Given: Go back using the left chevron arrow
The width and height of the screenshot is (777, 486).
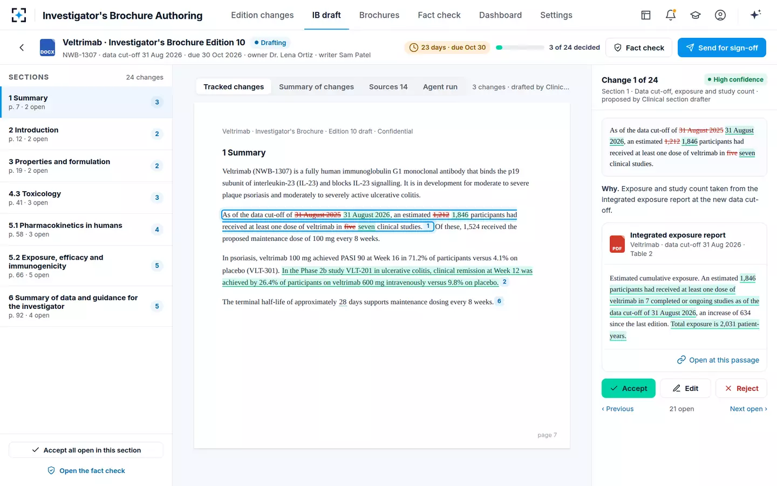Looking at the screenshot, I should click(x=22, y=48).
